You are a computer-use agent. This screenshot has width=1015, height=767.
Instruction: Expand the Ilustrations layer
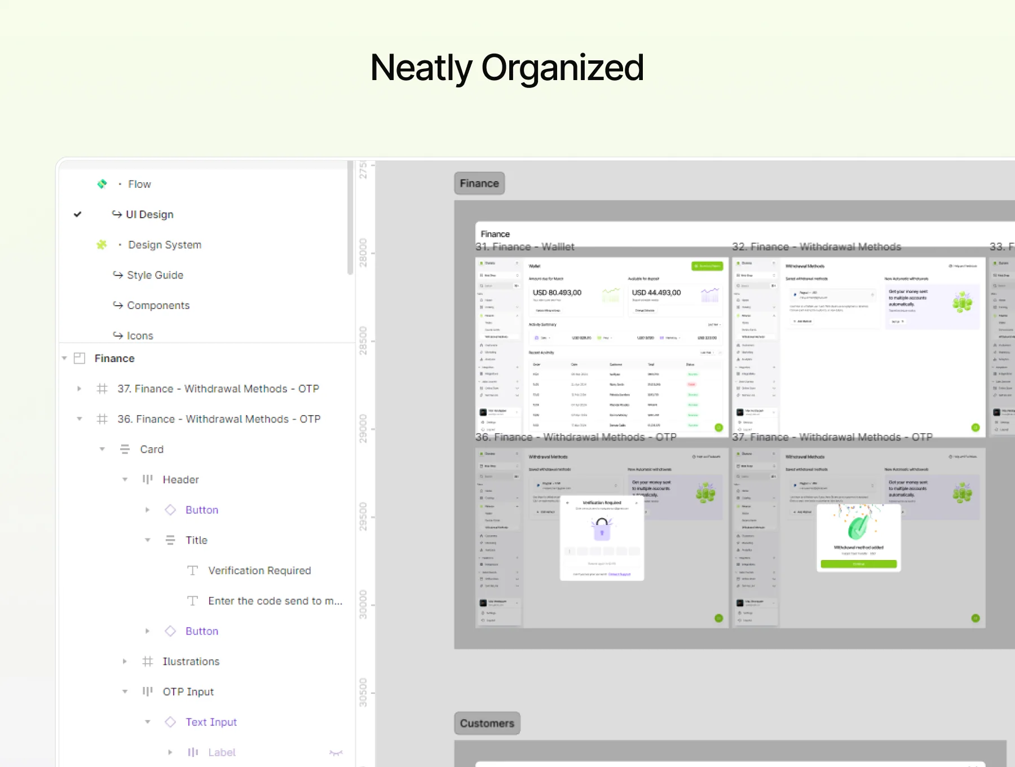(125, 662)
